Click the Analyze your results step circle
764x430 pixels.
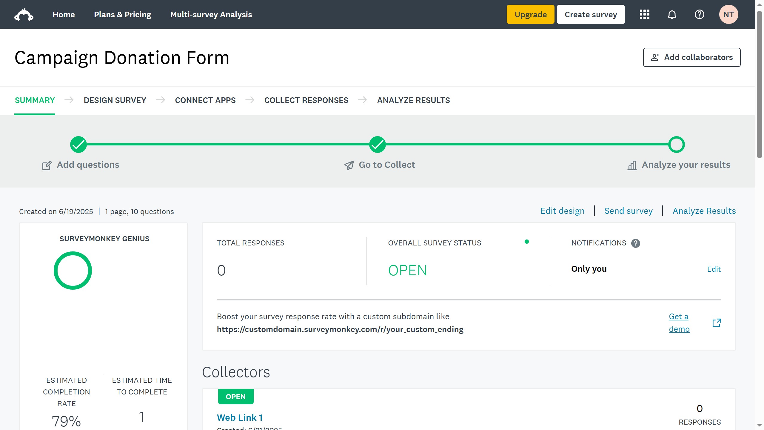(x=676, y=145)
